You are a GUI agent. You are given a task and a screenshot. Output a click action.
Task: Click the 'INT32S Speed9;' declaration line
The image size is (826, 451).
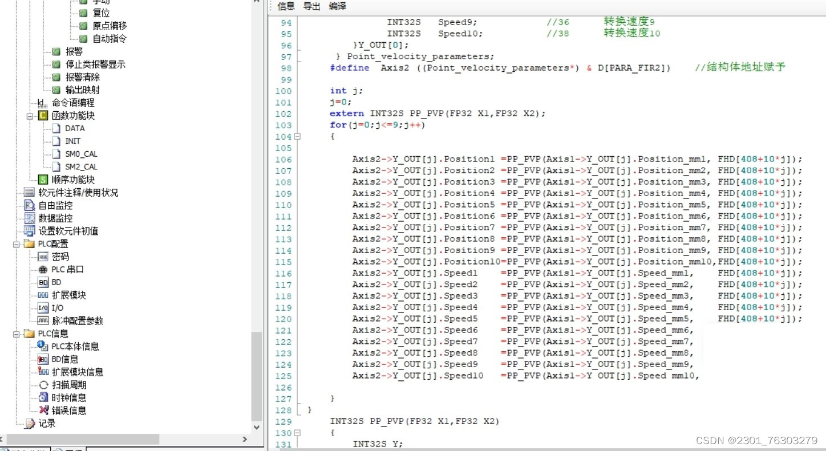[432, 22]
